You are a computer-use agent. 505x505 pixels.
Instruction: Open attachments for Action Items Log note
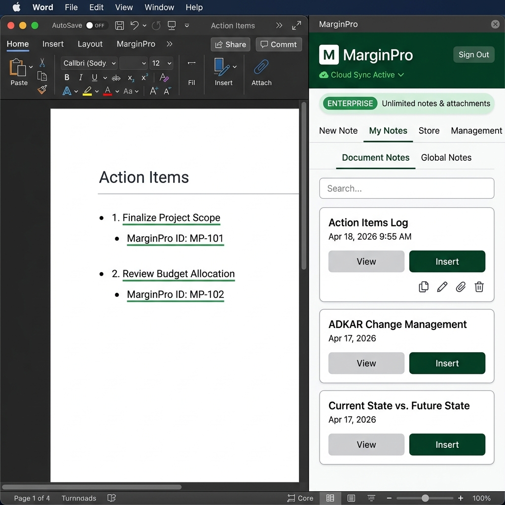point(461,287)
